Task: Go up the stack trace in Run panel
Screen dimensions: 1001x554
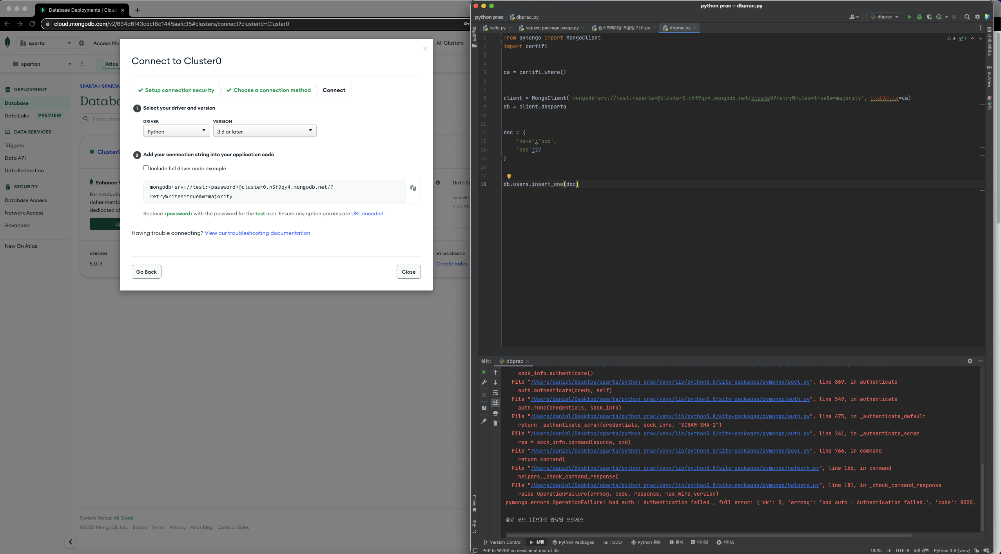Action: click(x=495, y=372)
